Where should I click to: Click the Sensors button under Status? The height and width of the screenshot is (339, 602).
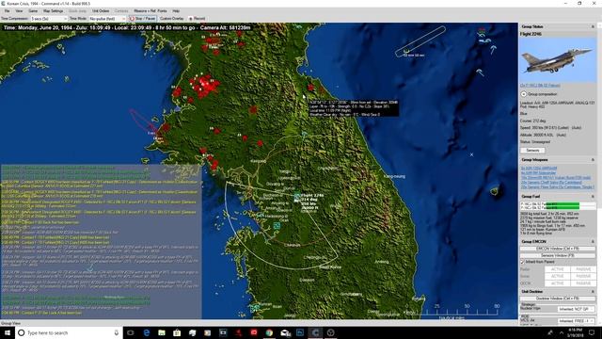(x=532, y=151)
